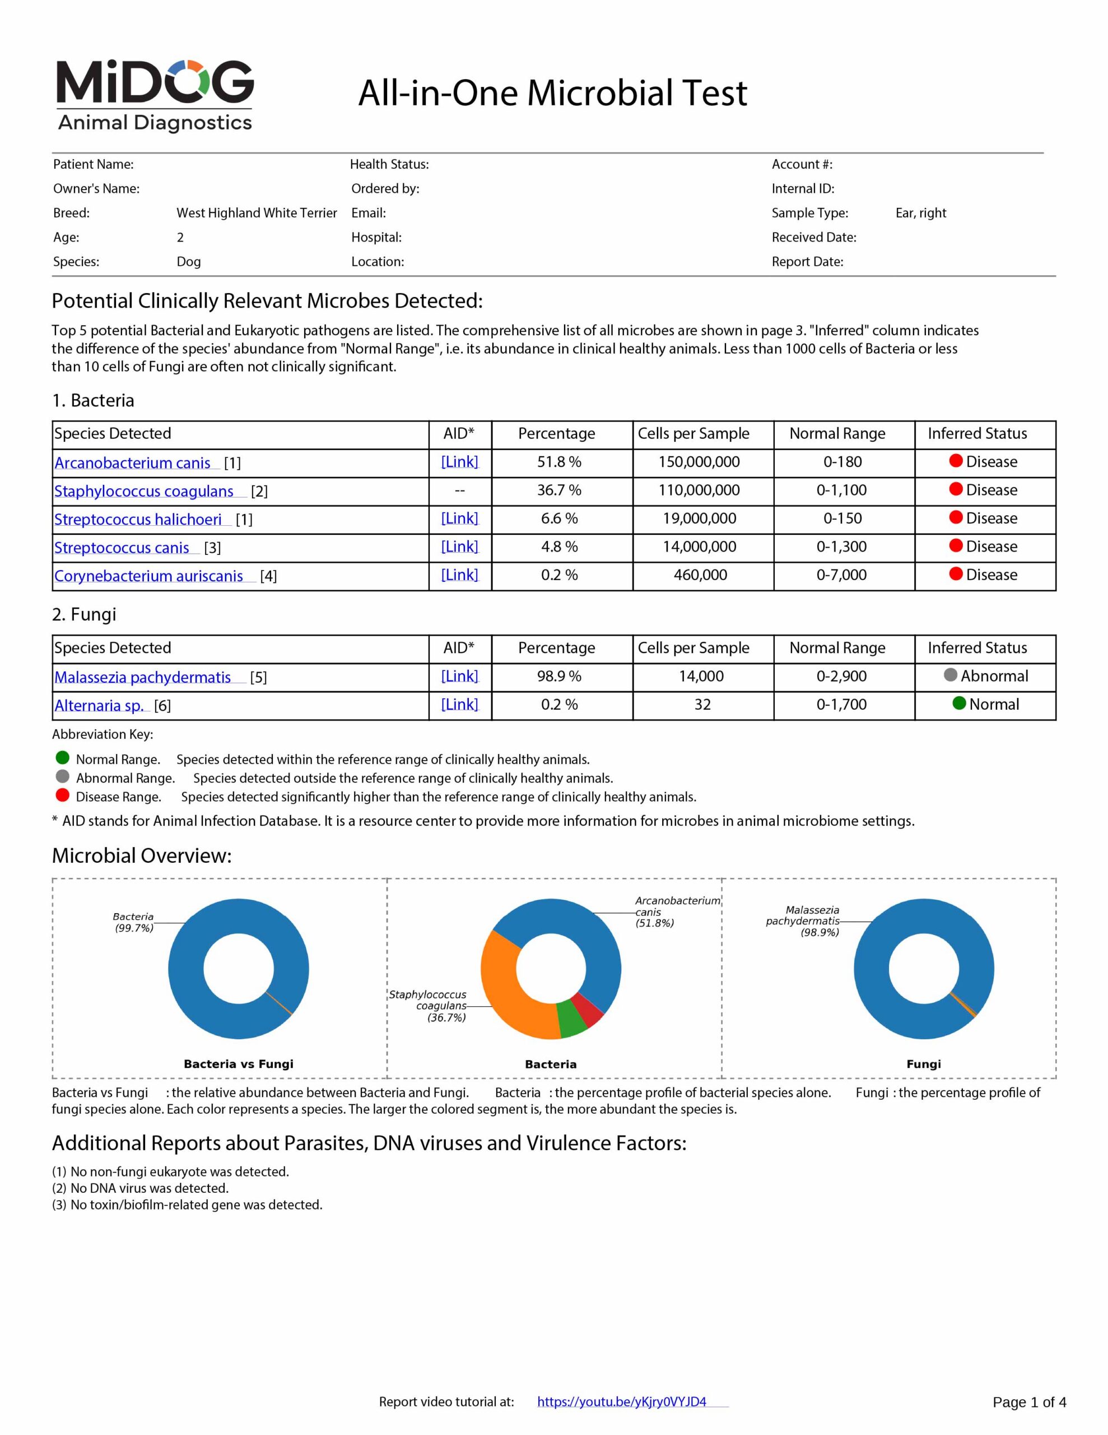Click the 'All-in-One Microbial Test' title

tap(552, 92)
